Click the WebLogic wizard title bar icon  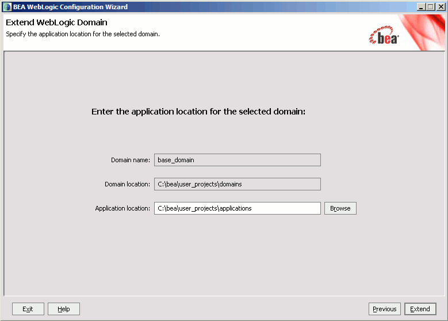click(x=7, y=7)
